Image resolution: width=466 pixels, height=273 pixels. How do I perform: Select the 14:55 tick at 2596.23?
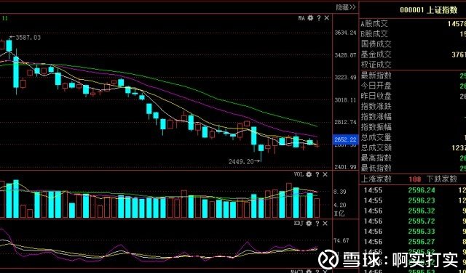point(413,200)
